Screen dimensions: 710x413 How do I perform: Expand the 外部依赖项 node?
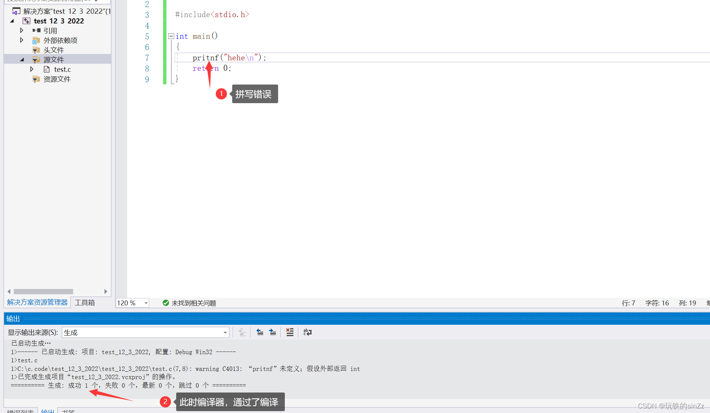(22, 40)
